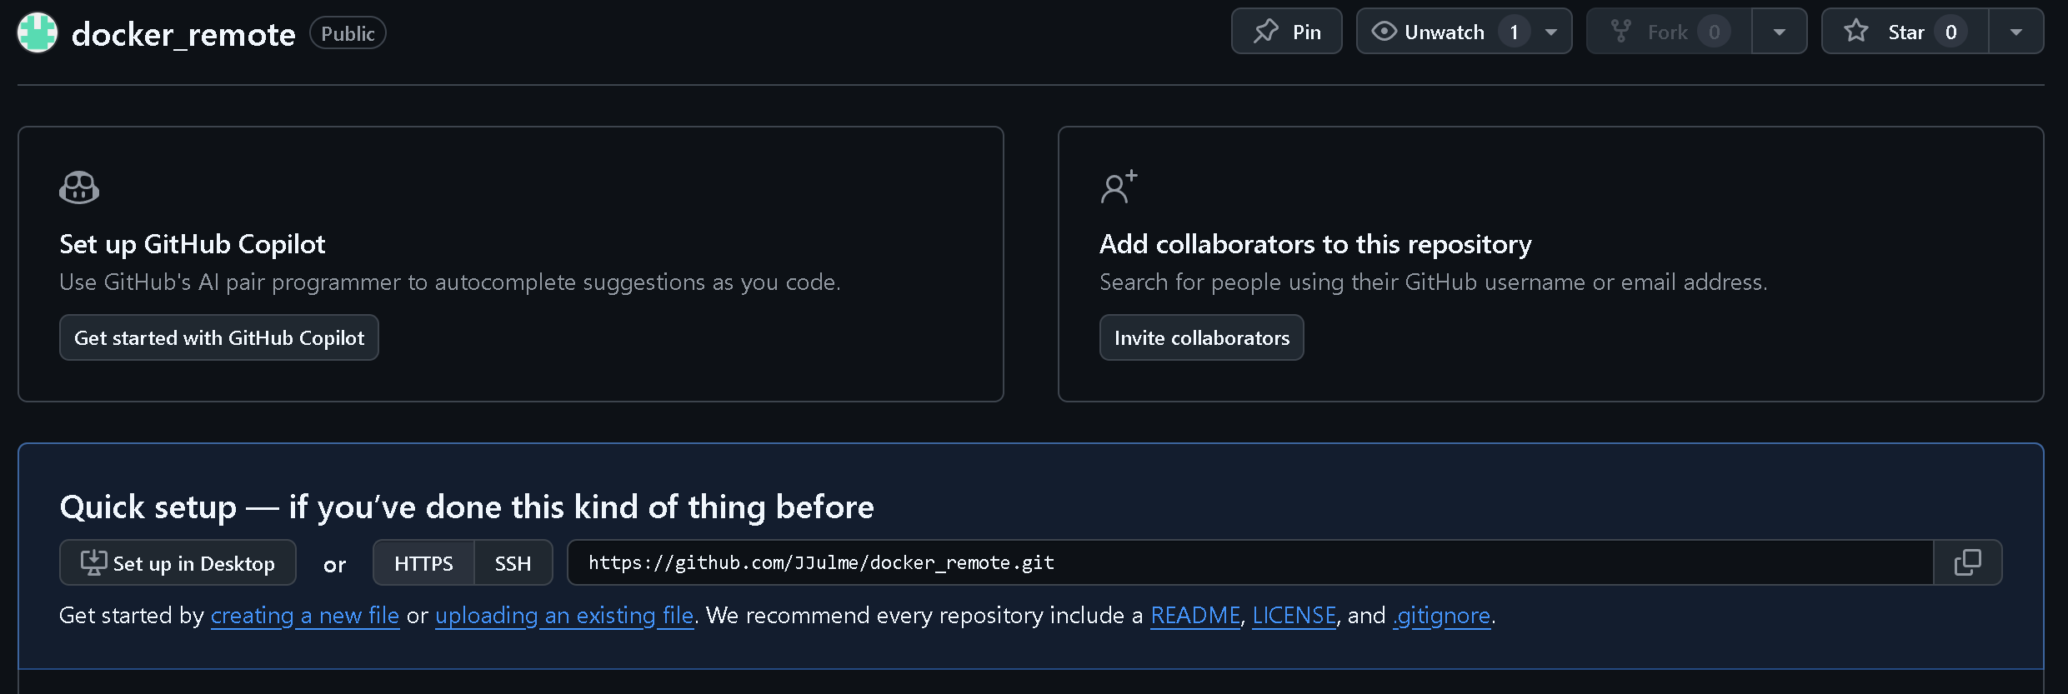Follow the LICENSE link
Viewport: 2068px width, 694px height.
coord(1294,616)
